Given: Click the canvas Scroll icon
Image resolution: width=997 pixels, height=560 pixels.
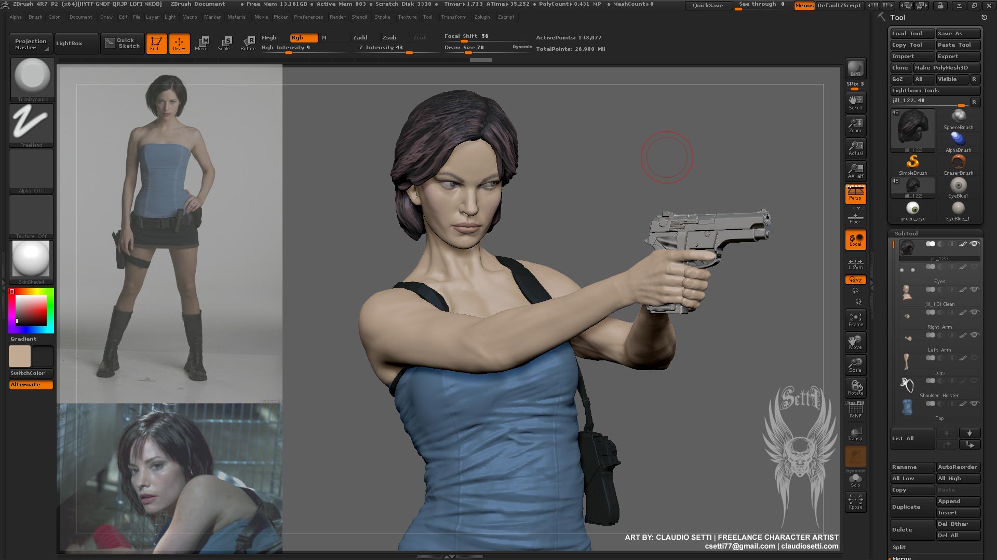Looking at the screenshot, I should pos(855,103).
